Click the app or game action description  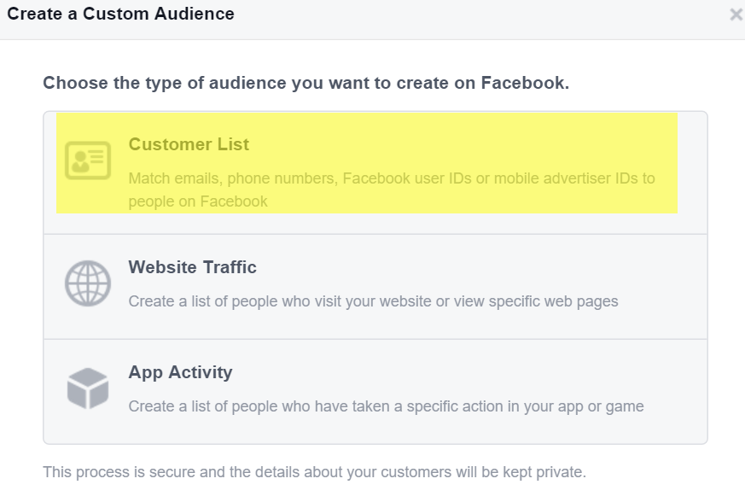(x=387, y=406)
